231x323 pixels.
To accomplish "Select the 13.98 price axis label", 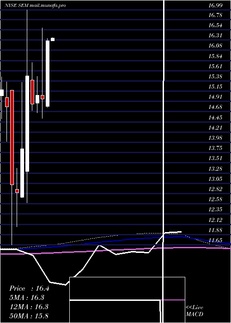I will pos(215,138).
